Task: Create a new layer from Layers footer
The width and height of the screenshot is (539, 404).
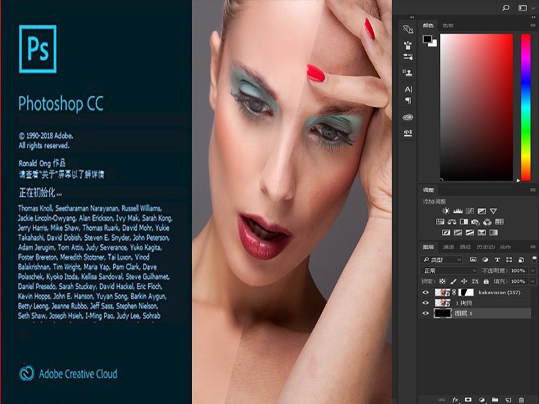Action: [508, 399]
